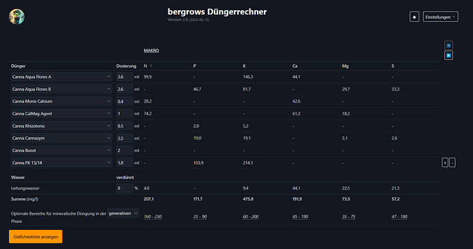Click optimal Ca range 45 - 190

(x=300, y=216)
